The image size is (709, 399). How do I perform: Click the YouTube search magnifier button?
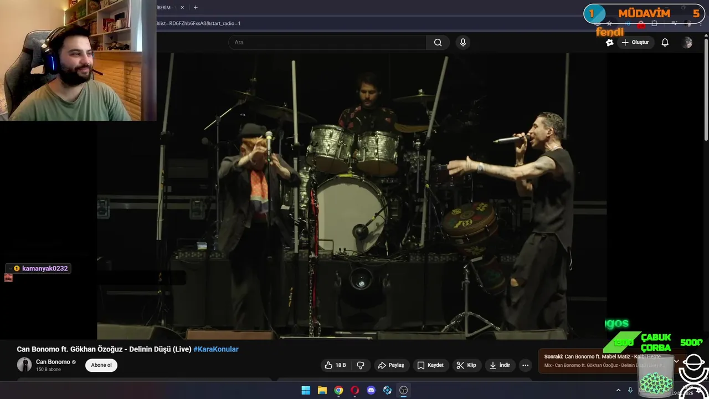[x=438, y=43]
